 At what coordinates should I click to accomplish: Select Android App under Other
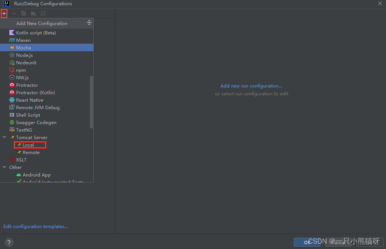(47, 175)
